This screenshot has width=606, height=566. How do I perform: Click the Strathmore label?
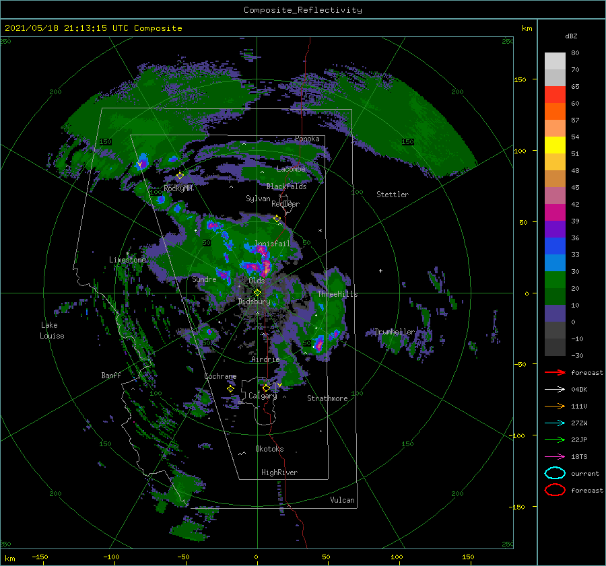[x=327, y=398]
